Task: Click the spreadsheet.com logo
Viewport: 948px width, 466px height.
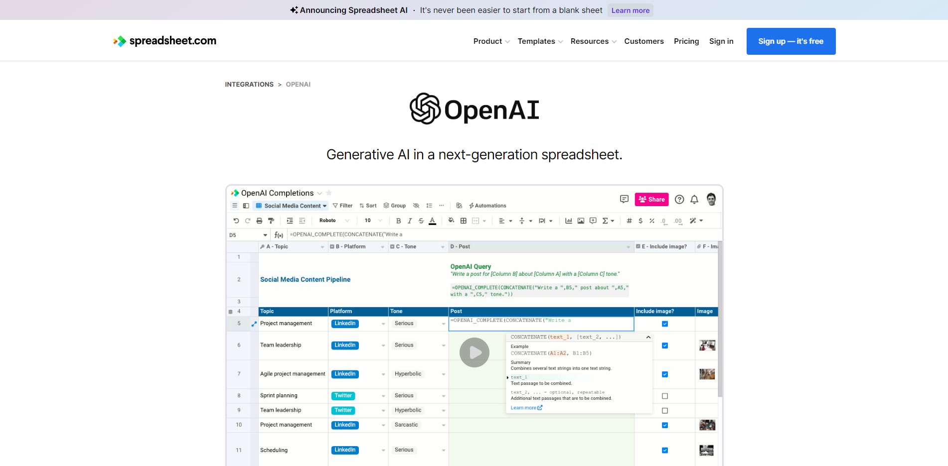Action: pyautogui.click(x=165, y=41)
